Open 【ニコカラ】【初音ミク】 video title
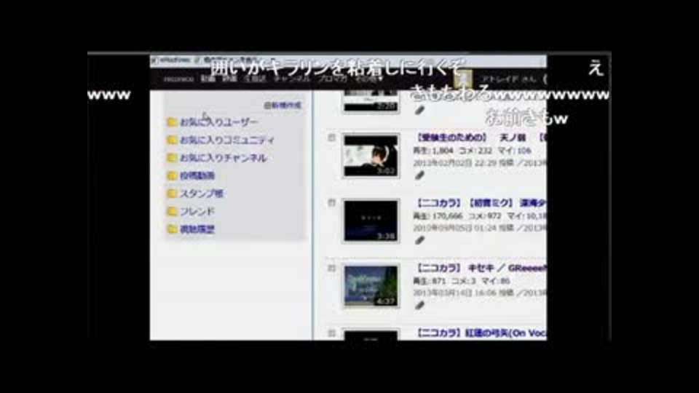This screenshot has height=393, width=699. pos(481,203)
